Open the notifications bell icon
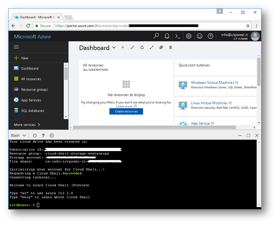The height and width of the screenshot is (226, 278). 167,36
